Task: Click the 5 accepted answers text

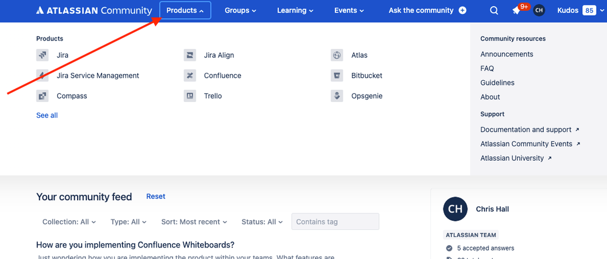Action: point(485,248)
